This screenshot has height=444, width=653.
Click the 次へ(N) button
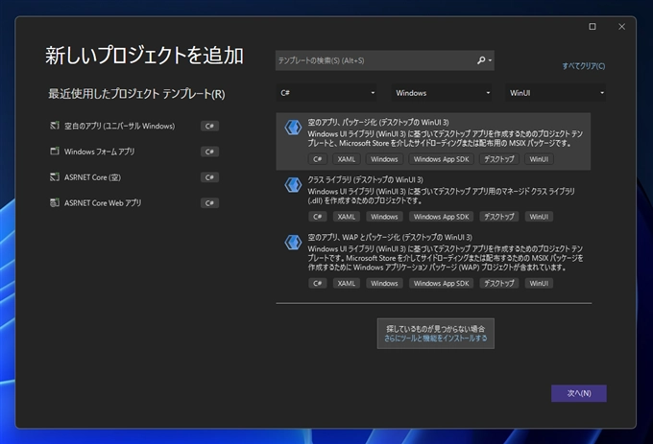(579, 393)
